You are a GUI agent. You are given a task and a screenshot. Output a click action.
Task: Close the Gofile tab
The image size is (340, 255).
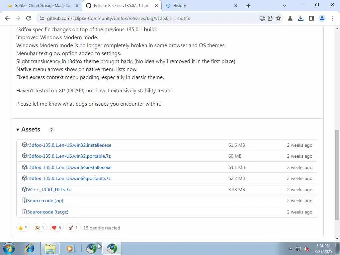pyautogui.click(x=77, y=6)
